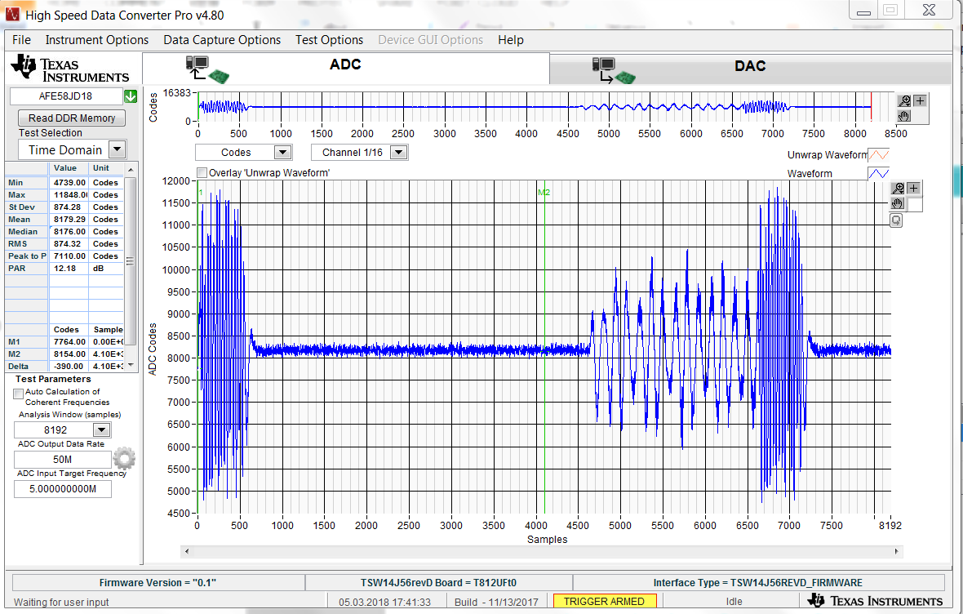
Task: Click the Delta value -390.00 cell
Action: coord(69,367)
